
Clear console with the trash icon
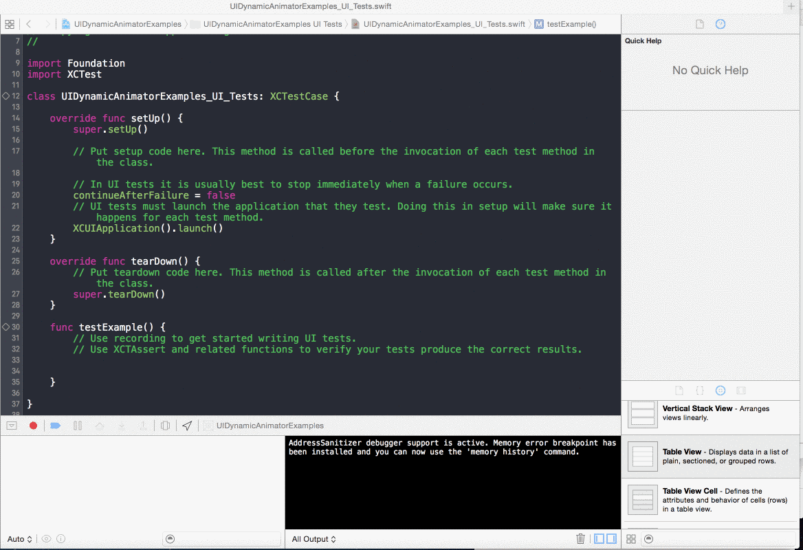[580, 539]
